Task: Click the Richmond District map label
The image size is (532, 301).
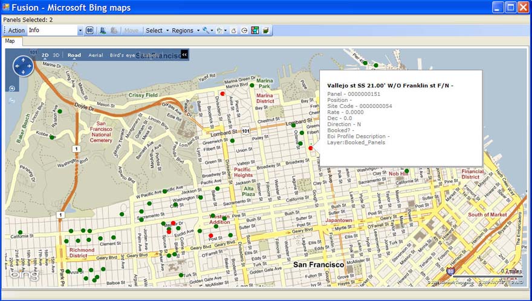Action: [82, 253]
